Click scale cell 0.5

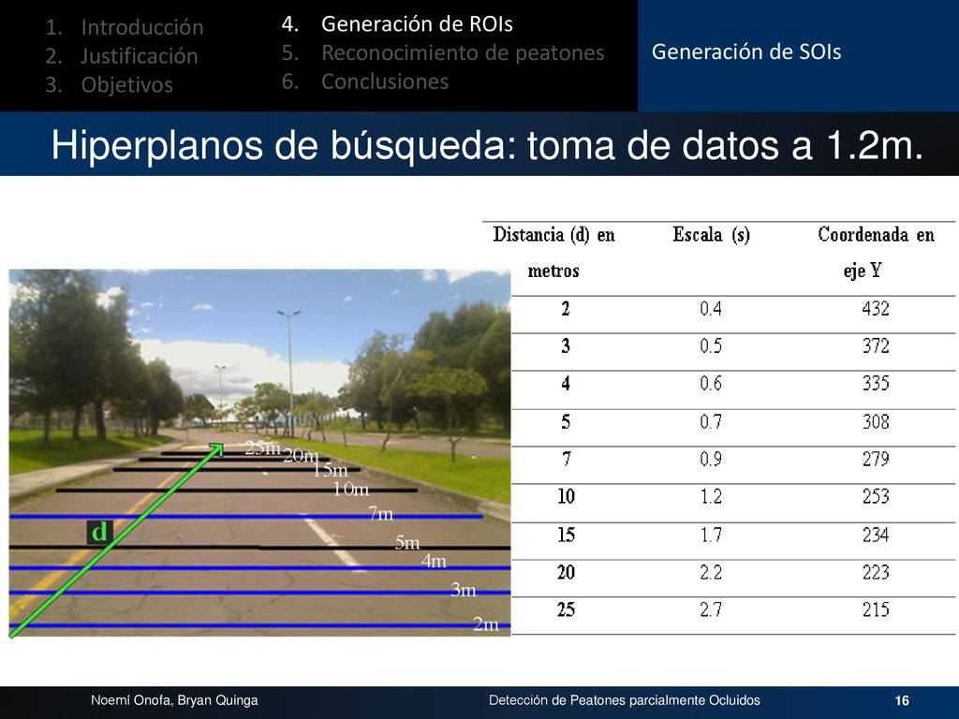coord(711,346)
